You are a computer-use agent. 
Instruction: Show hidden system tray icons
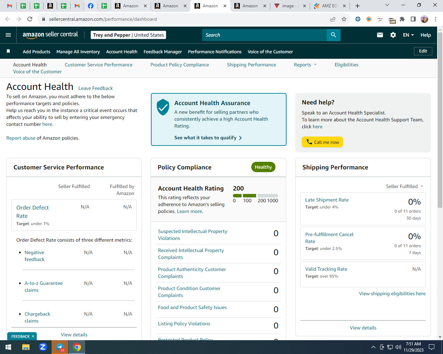[373, 347]
